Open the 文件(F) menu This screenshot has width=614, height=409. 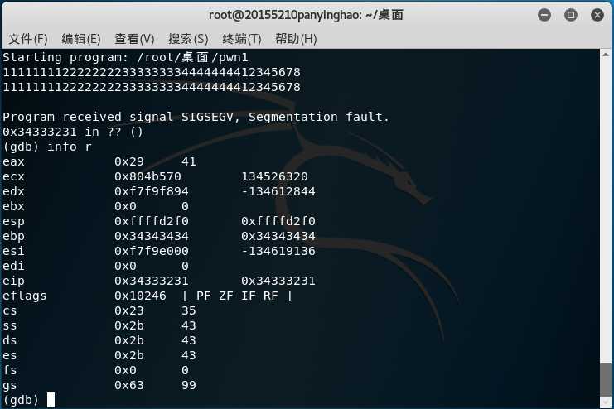pos(28,39)
